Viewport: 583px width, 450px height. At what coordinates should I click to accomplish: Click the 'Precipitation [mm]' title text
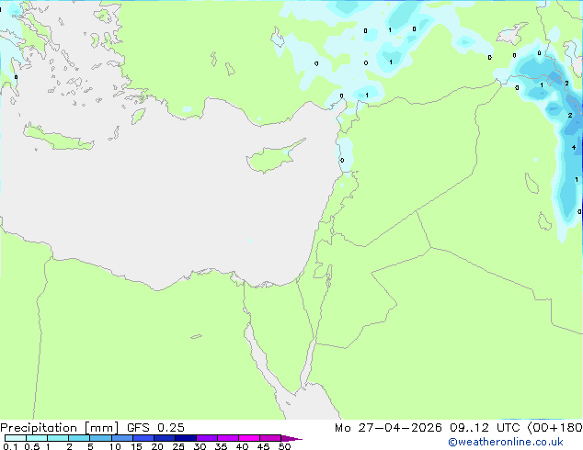(x=59, y=428)
